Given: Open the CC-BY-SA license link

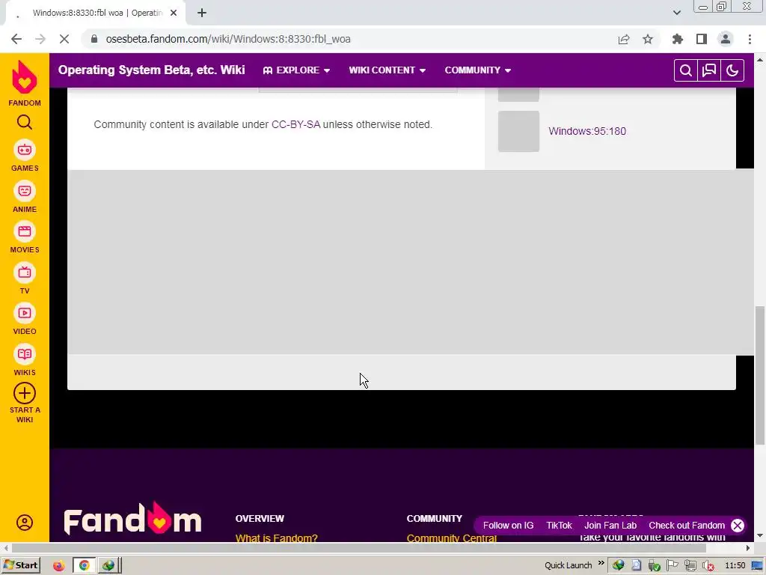Looking at the screenshot, I should pos(296,124).
